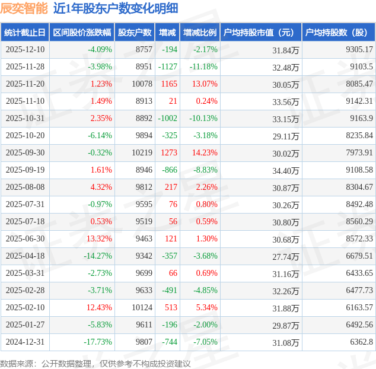Click the 10219 shareholder count cell
The height and width of the screenshot is (369, 376).
point(142,152)
